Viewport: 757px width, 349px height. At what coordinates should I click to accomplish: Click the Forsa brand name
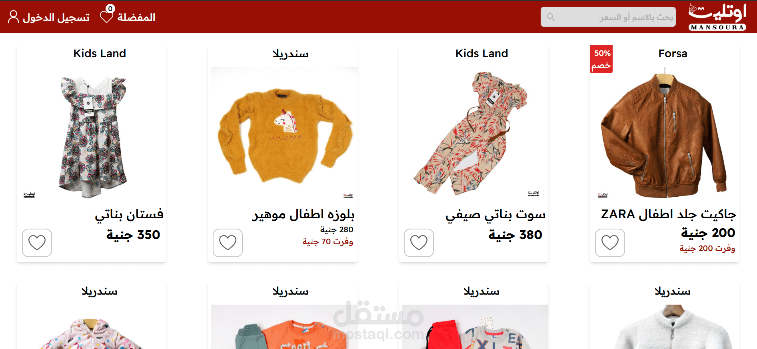(673, 54)
